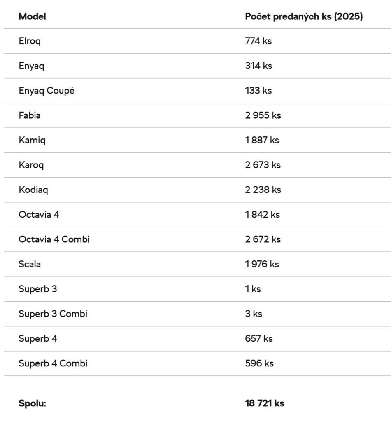Screen dimensions: 391x422
Task: Click the Enyaq model name
Action: [x=31, y=66]
